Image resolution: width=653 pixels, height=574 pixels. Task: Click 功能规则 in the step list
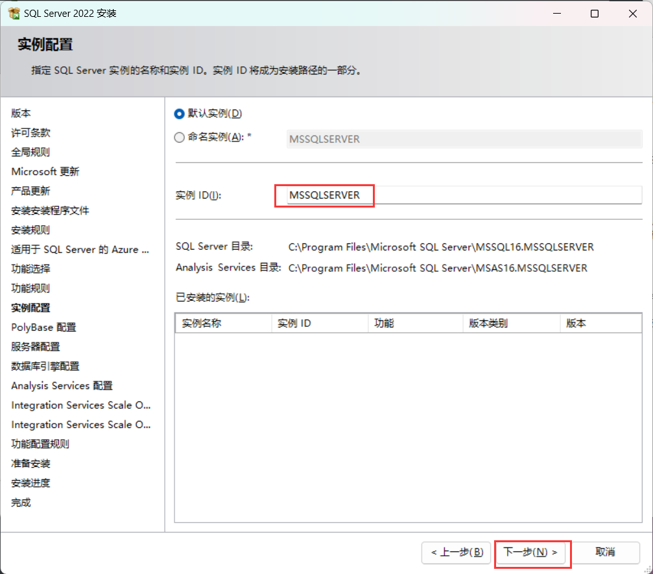30,288
